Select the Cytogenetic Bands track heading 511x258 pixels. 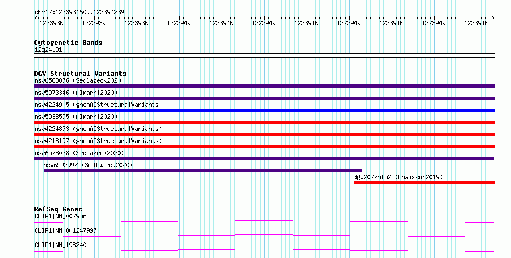tap(68, 43)
